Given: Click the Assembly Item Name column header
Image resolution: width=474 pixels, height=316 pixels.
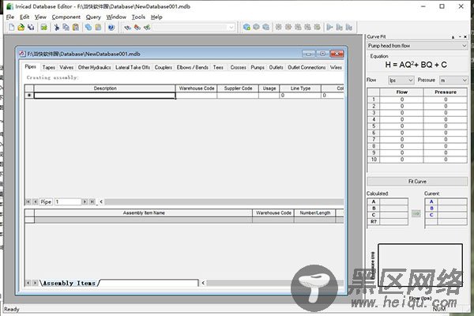Looking at the screenshot, I should (144, 213).
